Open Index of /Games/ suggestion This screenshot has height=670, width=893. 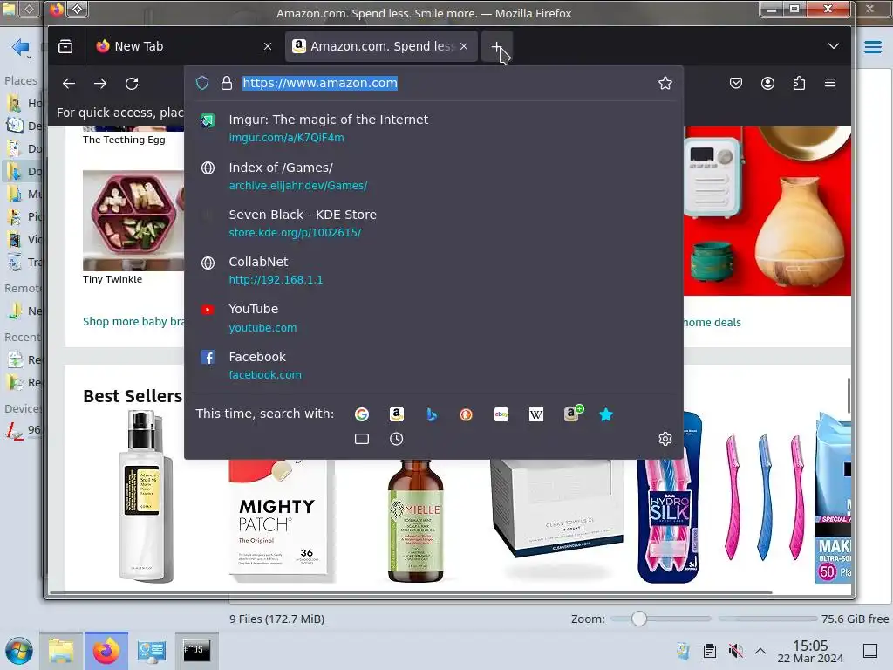434,176
